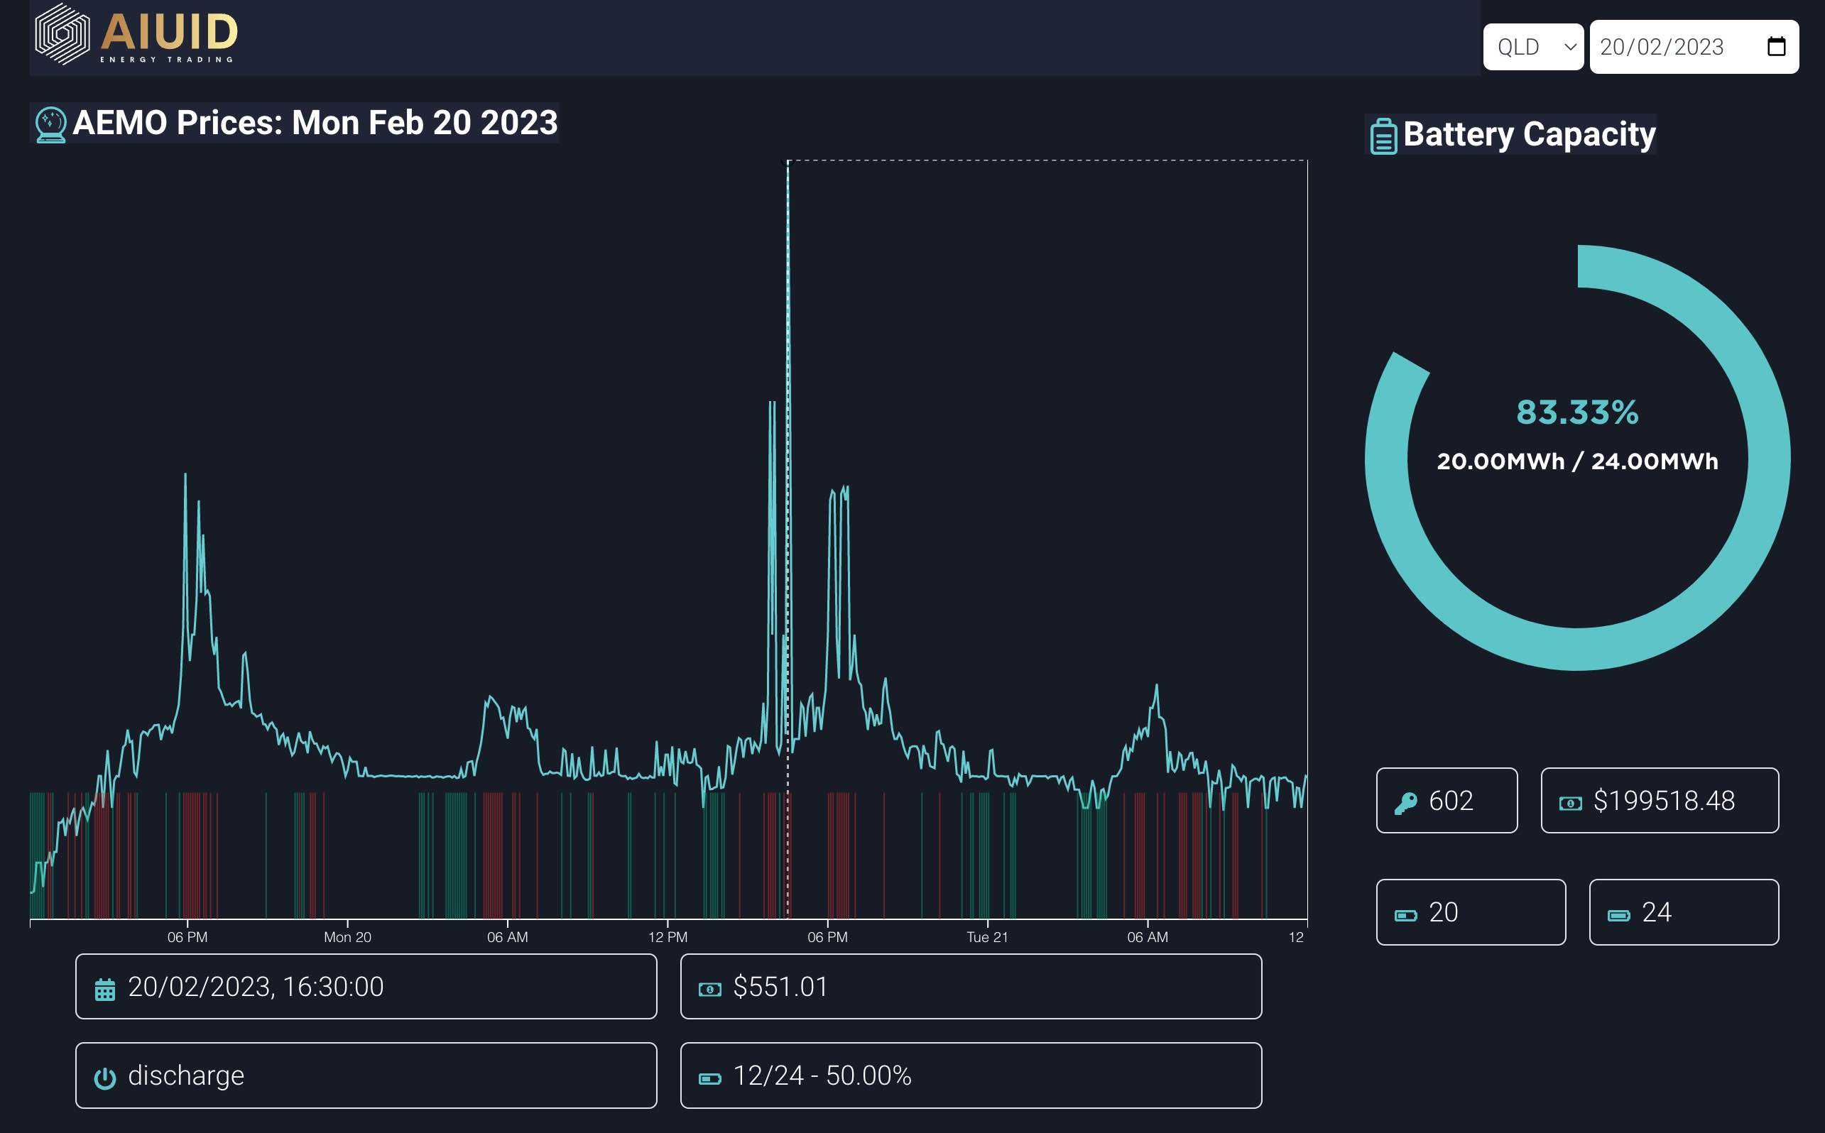The image size is (1825, 1133).
Task: Click the battery icon beside Battery Capacity
Action: coord(1383,136)
